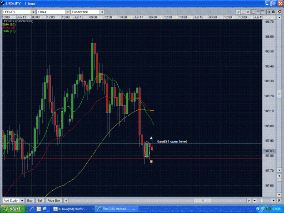Open the 1 hour timeframe dropdown

(x=68, y=12)
